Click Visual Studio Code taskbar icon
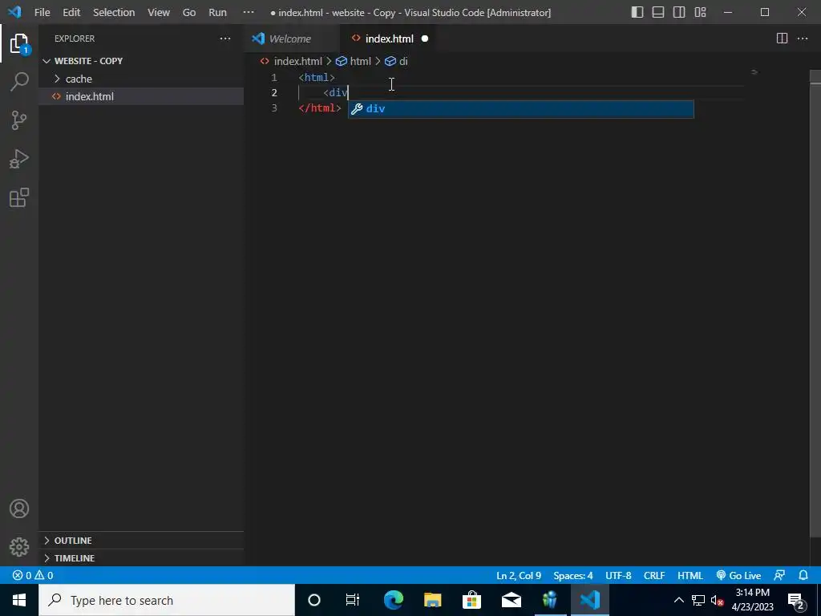This screenshot has height=616, width=821. [x=589, y=600]
